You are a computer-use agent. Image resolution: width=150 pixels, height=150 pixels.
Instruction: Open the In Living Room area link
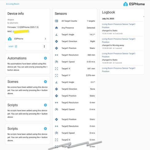(x=13, y=4)
